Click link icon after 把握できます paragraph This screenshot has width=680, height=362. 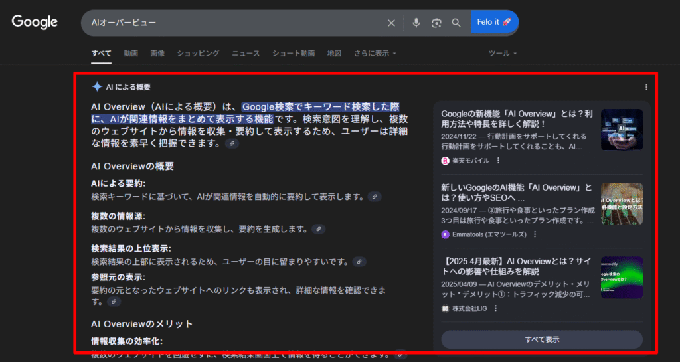(x=232, y=143)
